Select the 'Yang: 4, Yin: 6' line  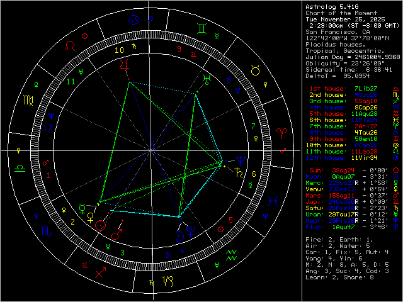point(334,259)
